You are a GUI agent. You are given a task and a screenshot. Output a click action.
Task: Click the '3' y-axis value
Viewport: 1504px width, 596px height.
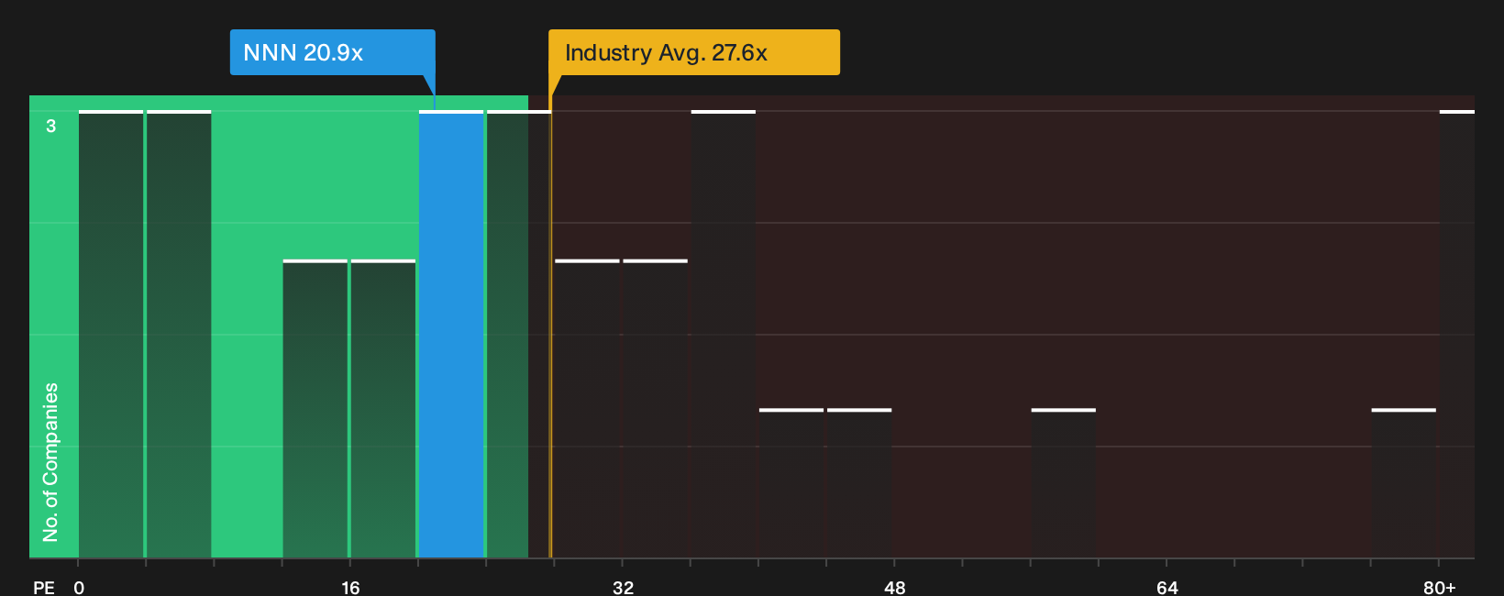pos(51,126)
